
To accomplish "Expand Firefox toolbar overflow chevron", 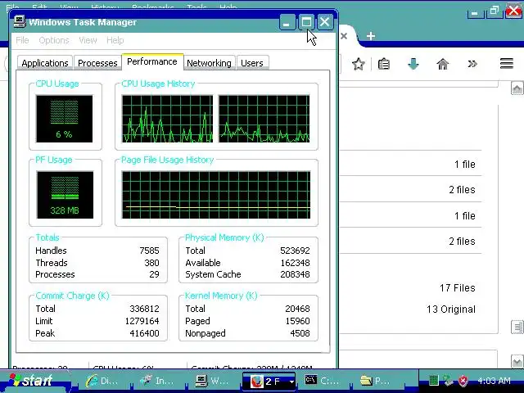I will (472, 64).
